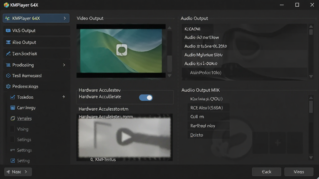Click the icon next to second Settings
Screen dimensions: 319x179
pos(12,150)
